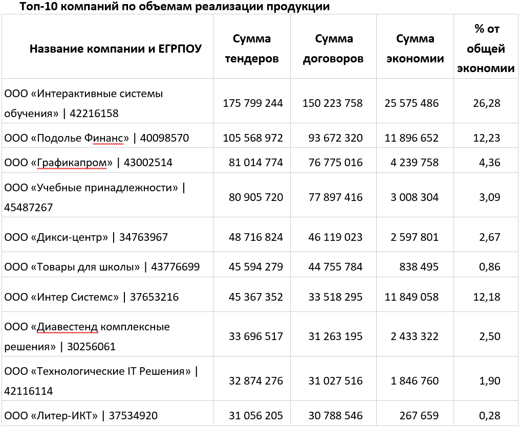Select the percentage cell 12,18
The width and height of the screenshot is (519, 427).
tap(487, 297)
